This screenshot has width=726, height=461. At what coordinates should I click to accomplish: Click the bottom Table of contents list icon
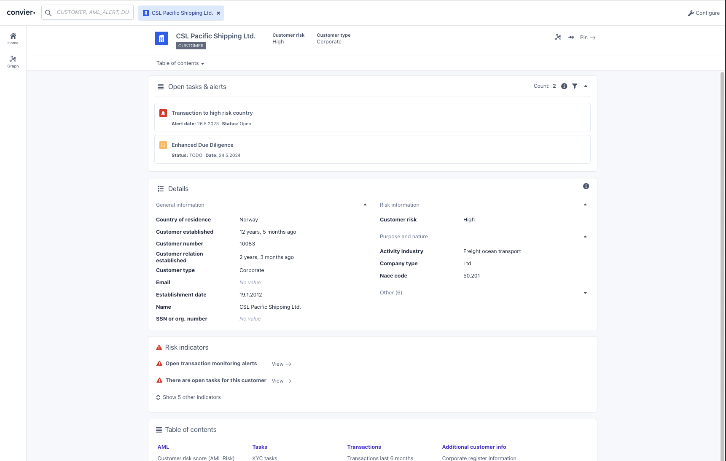[x=159, y=430]
